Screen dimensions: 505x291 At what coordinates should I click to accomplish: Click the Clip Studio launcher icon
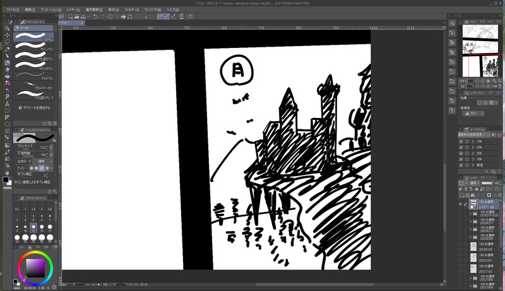(x=61, y=16)
